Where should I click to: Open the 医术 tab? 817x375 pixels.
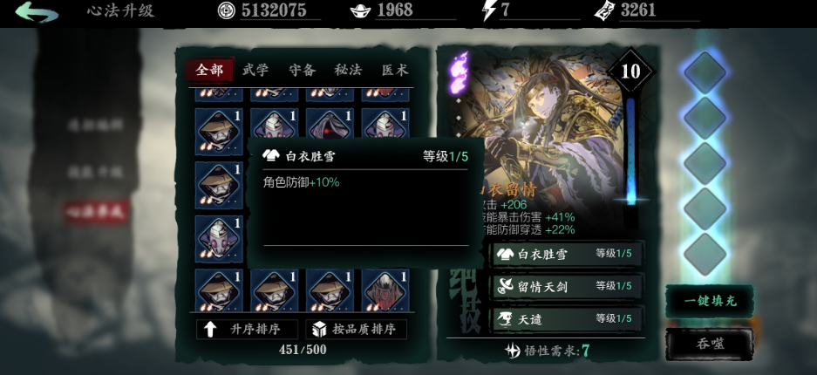point(394,71)
